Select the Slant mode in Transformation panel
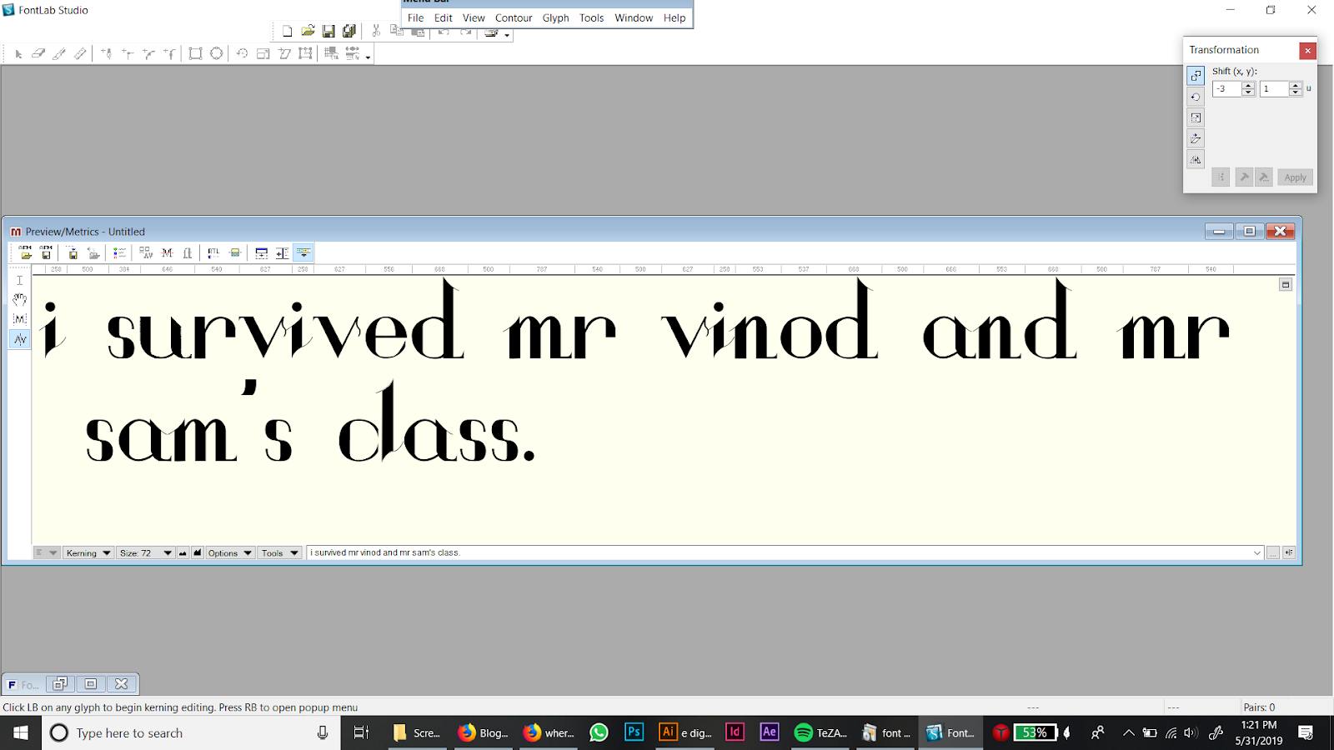Viewport: 1334px width, 750px height. [1196, 138]
